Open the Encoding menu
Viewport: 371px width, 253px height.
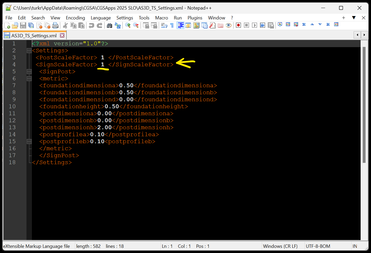(x=75, y=18)
